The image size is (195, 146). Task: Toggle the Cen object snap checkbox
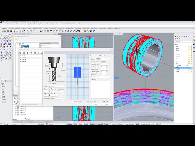(x=2, y=90)
